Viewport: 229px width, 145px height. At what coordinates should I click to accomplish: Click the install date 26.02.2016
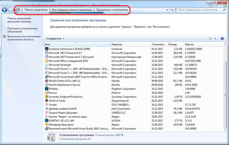point(157,93)
